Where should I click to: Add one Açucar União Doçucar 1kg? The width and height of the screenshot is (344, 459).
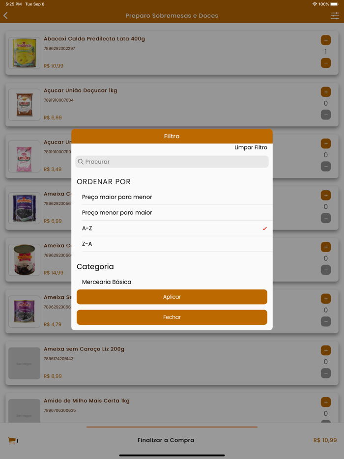point(326,92)
